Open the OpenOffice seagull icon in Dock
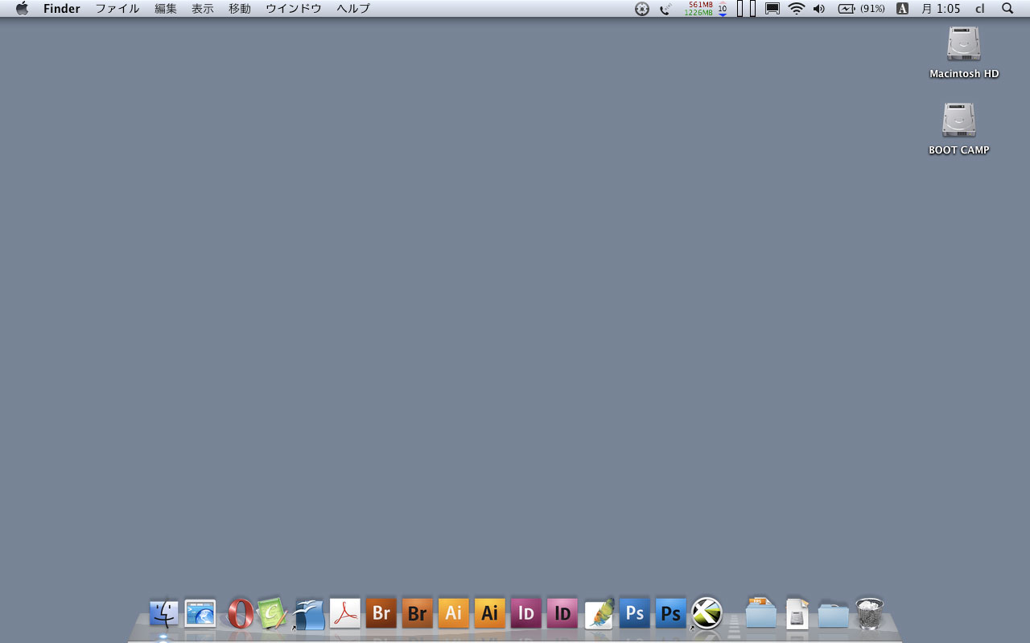 click(x=310, y=614)
